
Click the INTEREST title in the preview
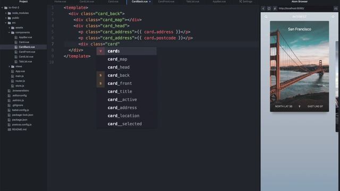tap(300, 16)
